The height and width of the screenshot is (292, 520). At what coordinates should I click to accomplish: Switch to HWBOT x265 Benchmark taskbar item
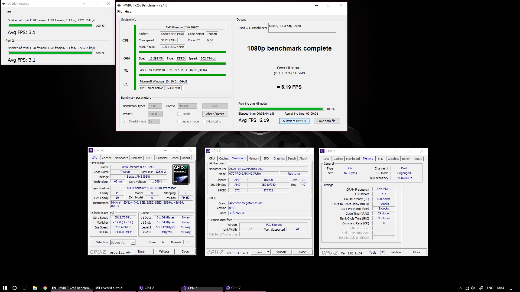[72, 288]
